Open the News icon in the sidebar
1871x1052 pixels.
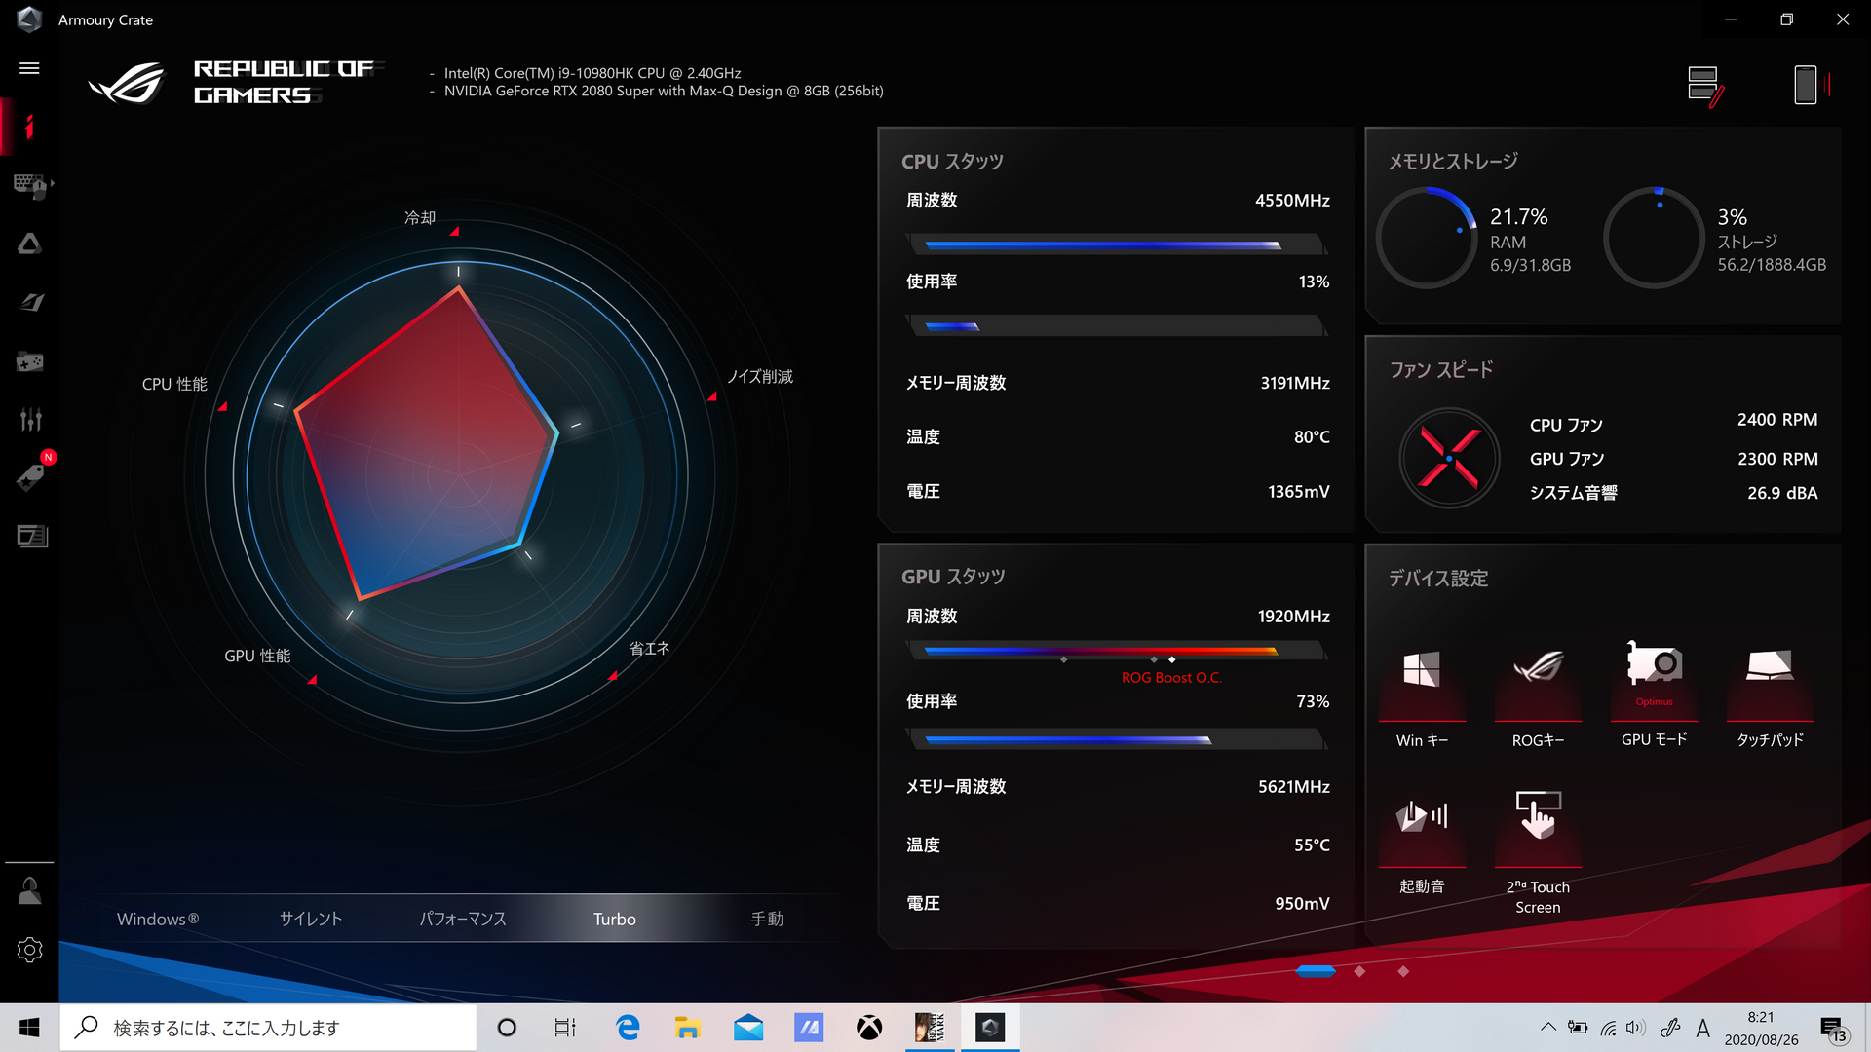click(x=31, y=536)
